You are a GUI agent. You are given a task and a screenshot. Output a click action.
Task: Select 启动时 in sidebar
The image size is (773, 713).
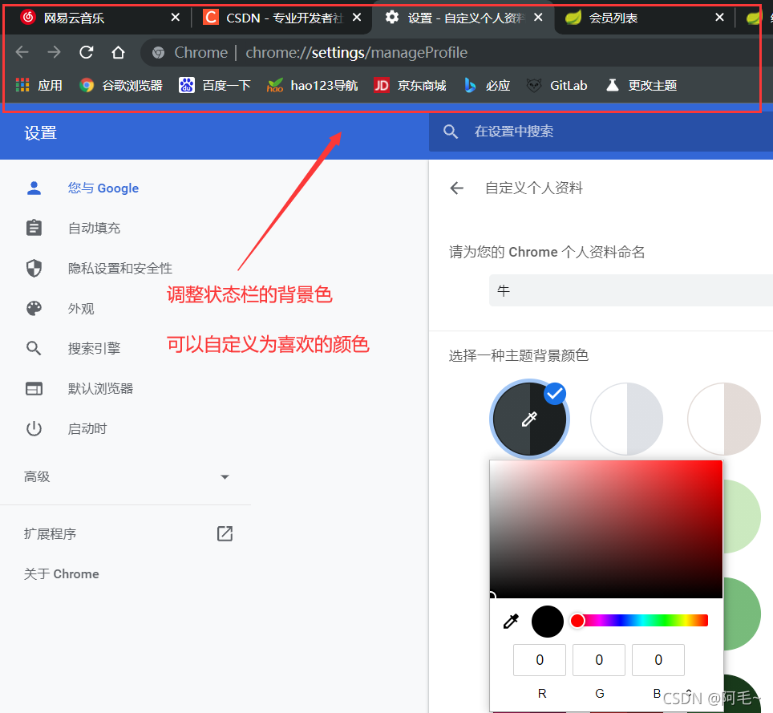click(87, 428)
